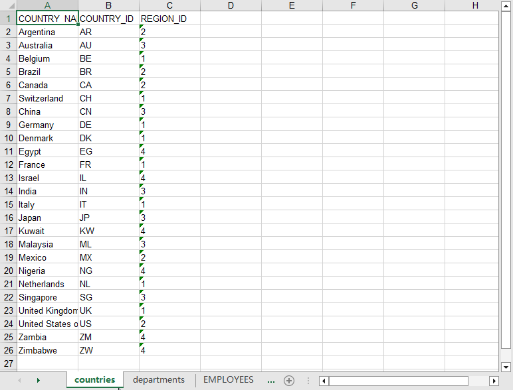Select column B header
513x390 pixels.
(108, 6)
